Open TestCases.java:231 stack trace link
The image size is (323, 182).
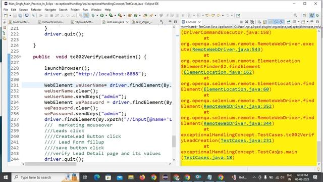point(246,141)
